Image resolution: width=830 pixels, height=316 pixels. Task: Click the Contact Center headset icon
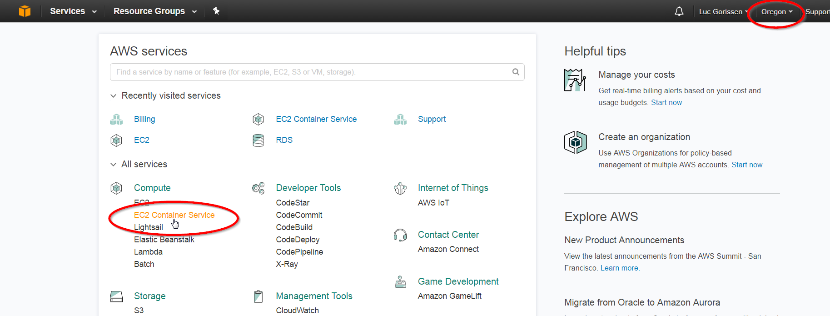[x=400, y=235]
